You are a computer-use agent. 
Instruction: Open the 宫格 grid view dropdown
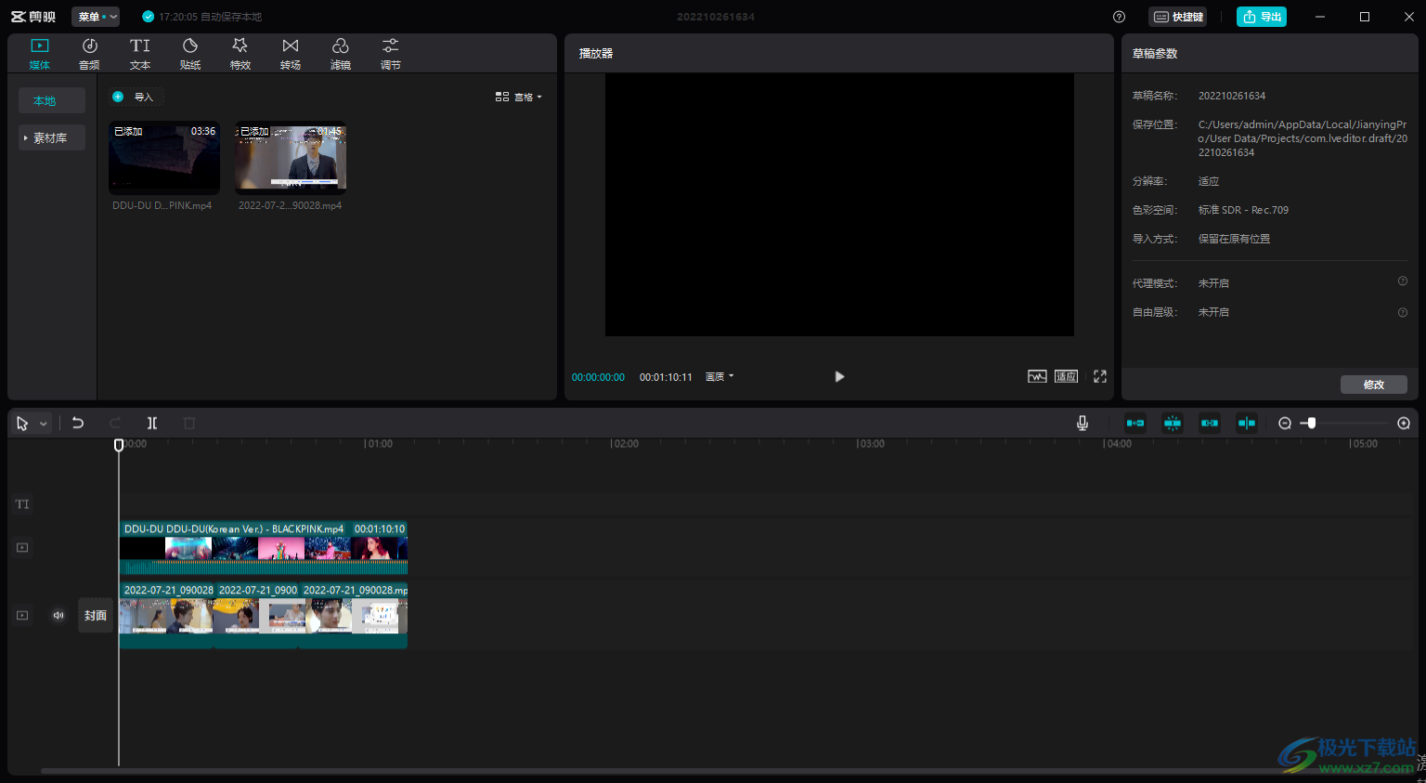tap(518, 97)
